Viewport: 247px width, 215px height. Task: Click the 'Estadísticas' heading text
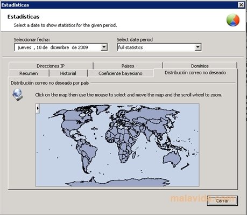coord(24,17)
